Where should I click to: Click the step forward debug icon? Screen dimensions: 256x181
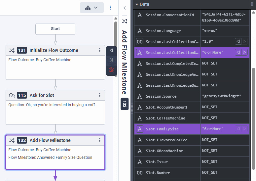pos(111,60)
